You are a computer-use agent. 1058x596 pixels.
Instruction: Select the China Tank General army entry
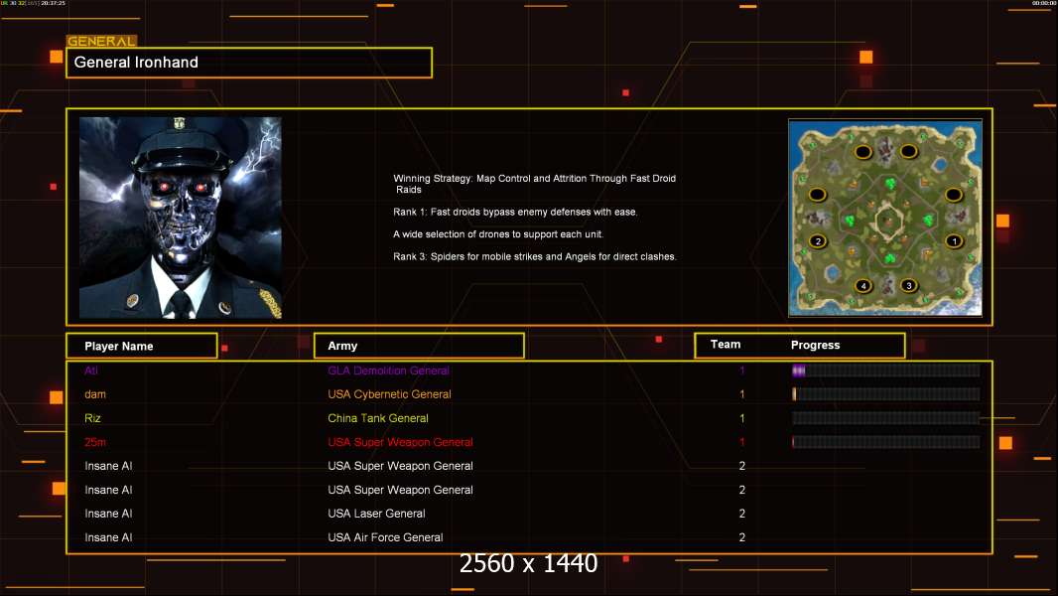pyautogui.click(x=378, y=418)
